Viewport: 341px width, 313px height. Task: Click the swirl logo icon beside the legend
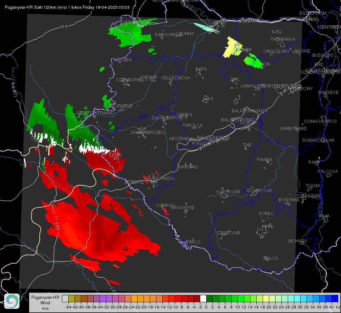coord(12,301)
